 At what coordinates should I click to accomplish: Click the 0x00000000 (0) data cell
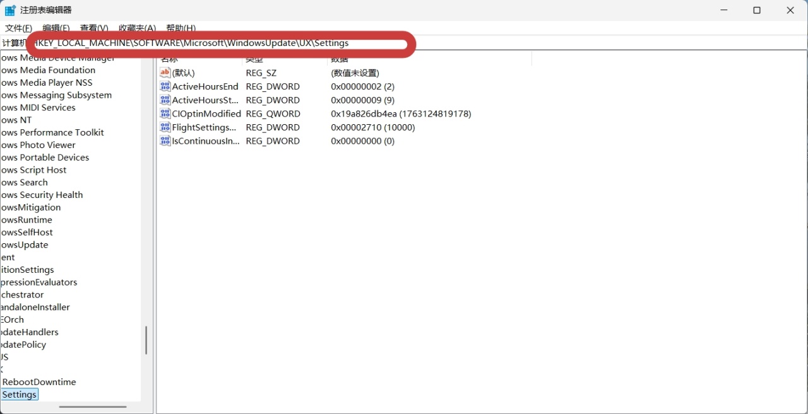(x=362, y=141)
